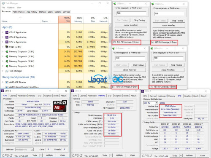Open the Slot #2 memory slot dropdown
The image size is (211, 158).
pos(157,103)
